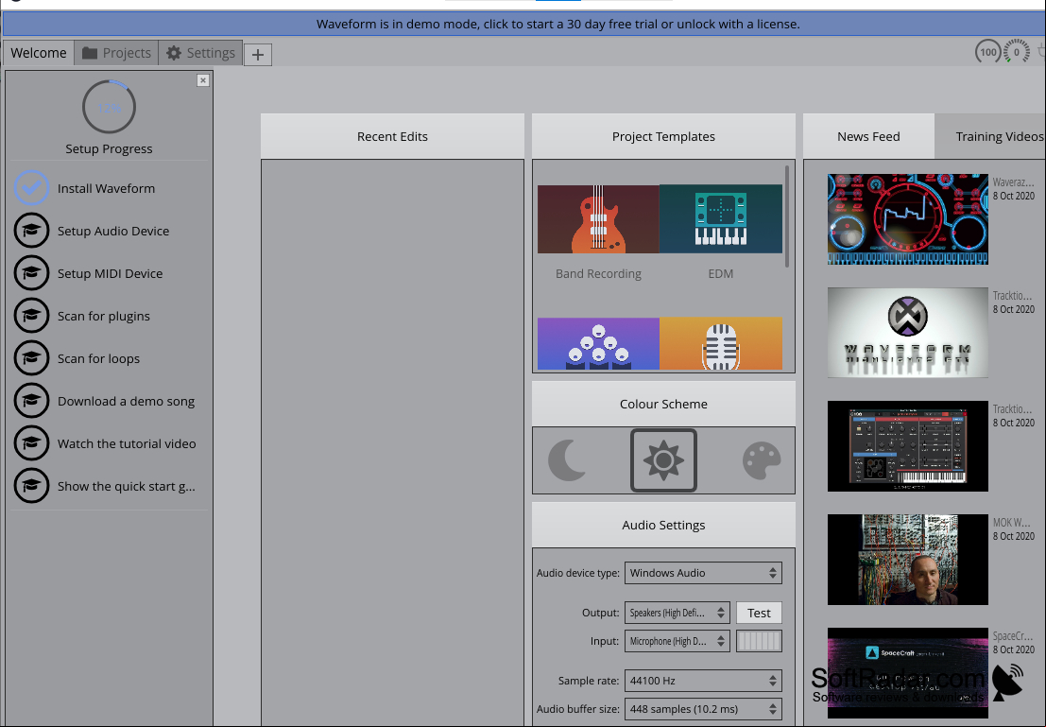The width and height of the screenshot is (1046, 727).
Task: Click the Setup Progress 12% circle
Action: pyautogui.click(x=109, y=107)
